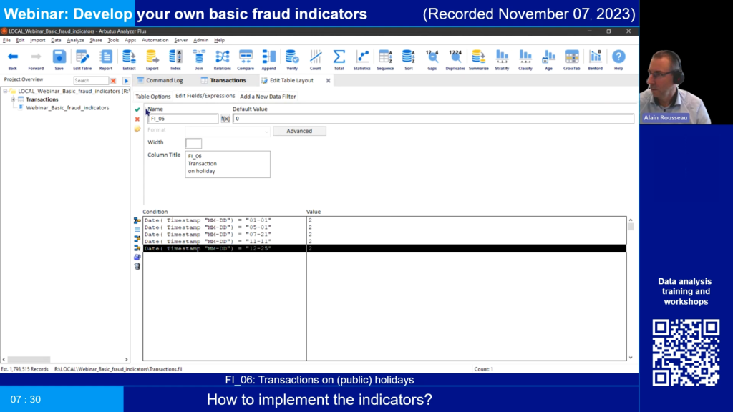Select the Append tool
The image size is (733, 412).
click(x=269, y=60)
